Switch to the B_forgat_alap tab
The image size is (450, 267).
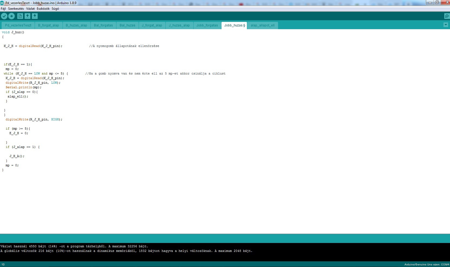click(48, 25)
